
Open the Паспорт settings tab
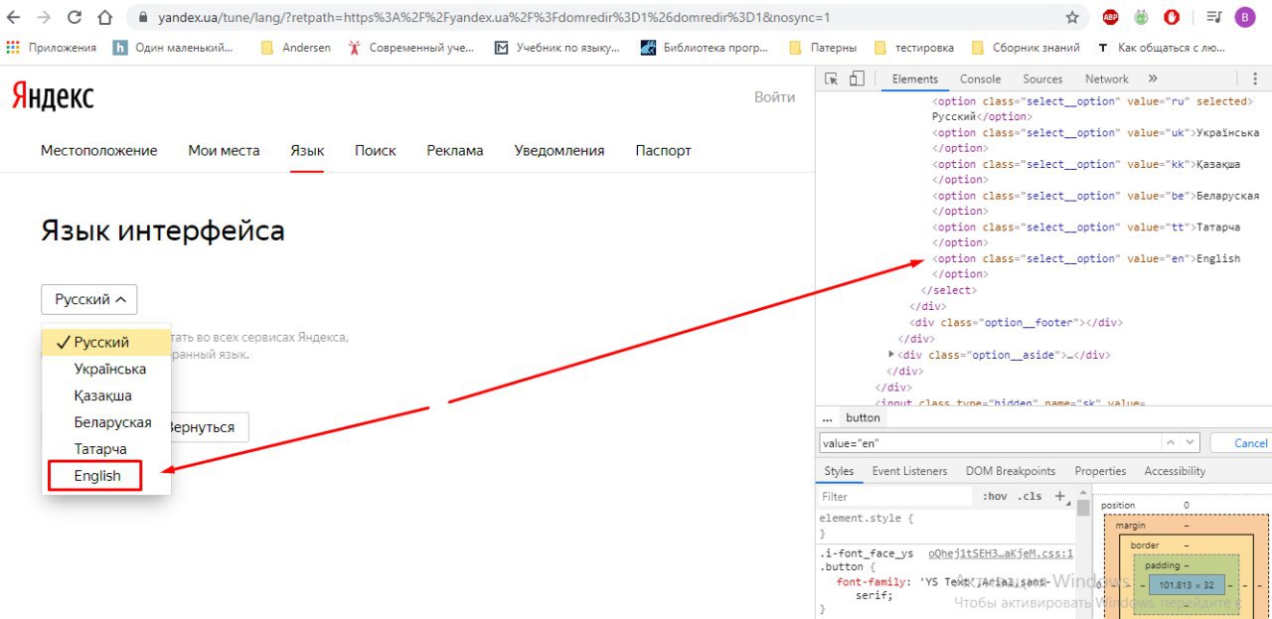coord(663,150)
